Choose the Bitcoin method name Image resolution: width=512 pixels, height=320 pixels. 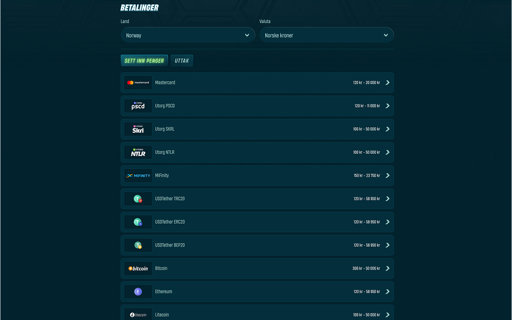[161, 269]
